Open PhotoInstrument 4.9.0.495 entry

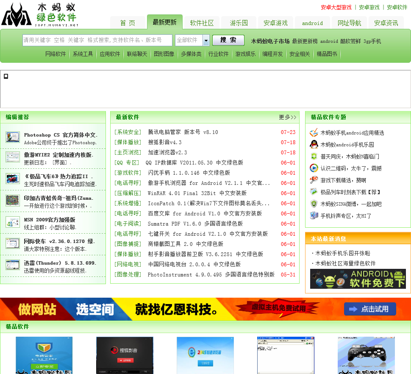(211, 275)
